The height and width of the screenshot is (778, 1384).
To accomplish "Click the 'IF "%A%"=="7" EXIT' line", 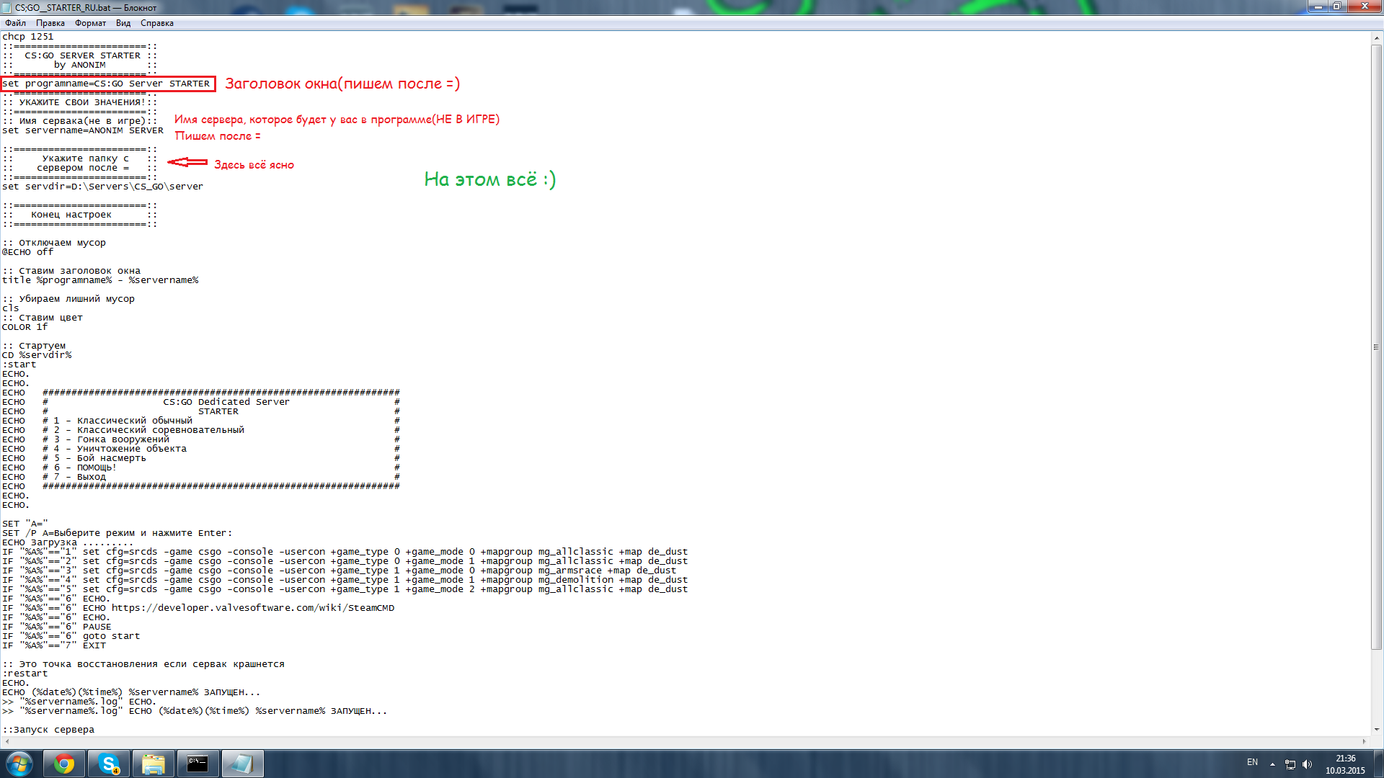I will click(x=54, y=645).
